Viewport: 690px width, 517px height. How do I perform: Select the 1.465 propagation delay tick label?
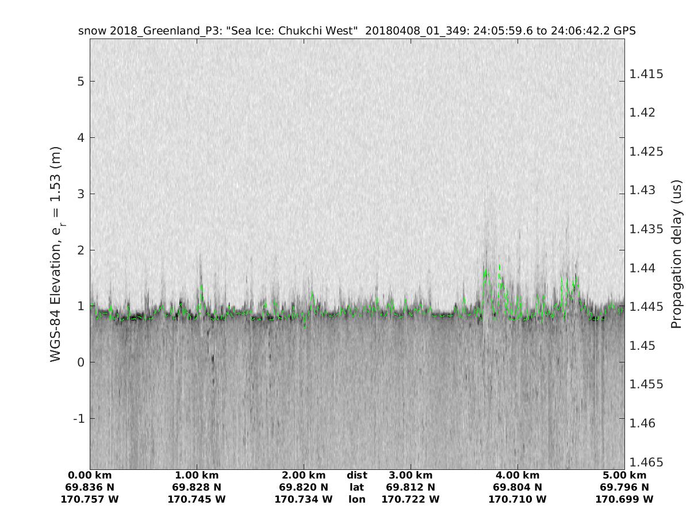coord(646,462)
